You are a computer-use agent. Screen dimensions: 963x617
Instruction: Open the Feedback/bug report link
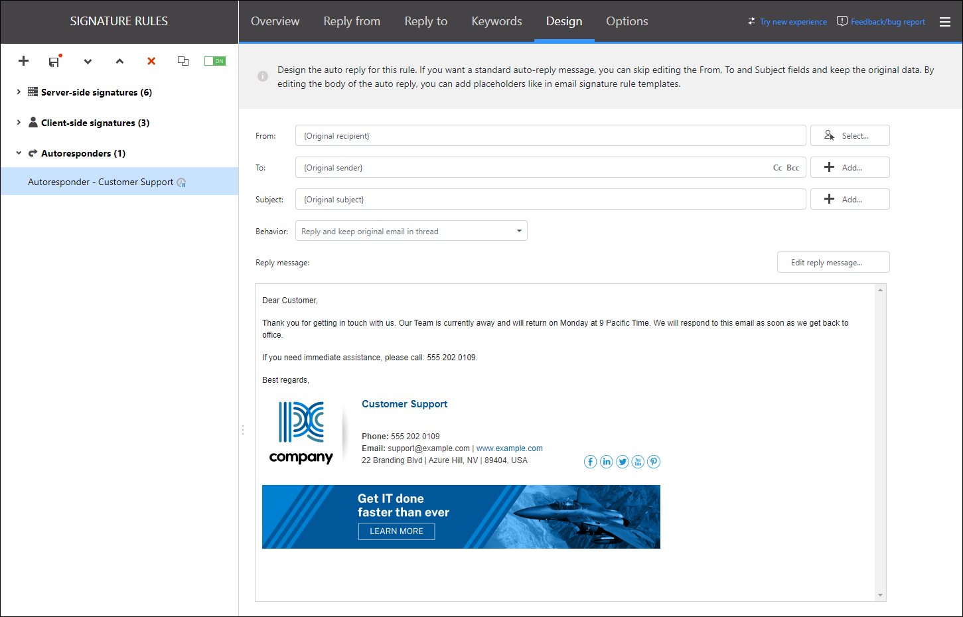point(881,22)
